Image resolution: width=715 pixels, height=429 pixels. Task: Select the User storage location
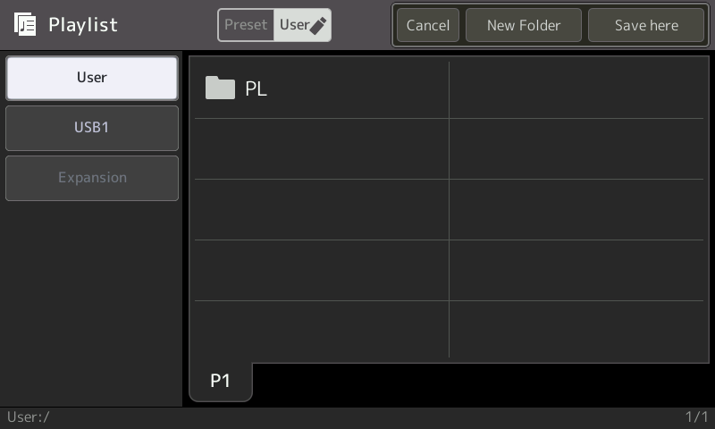click(x=92, y=78)
